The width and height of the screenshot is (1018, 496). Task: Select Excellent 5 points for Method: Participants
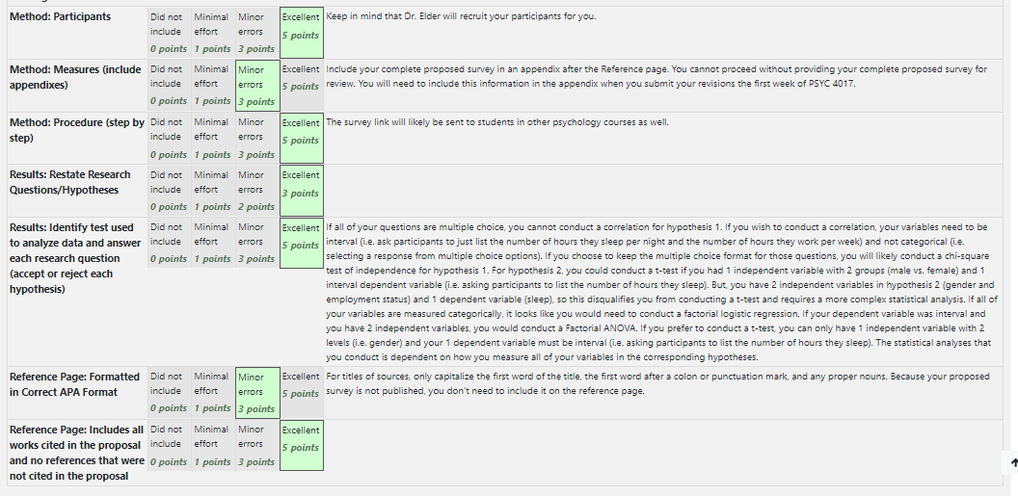pyautogui.click(x=301, y=33)
